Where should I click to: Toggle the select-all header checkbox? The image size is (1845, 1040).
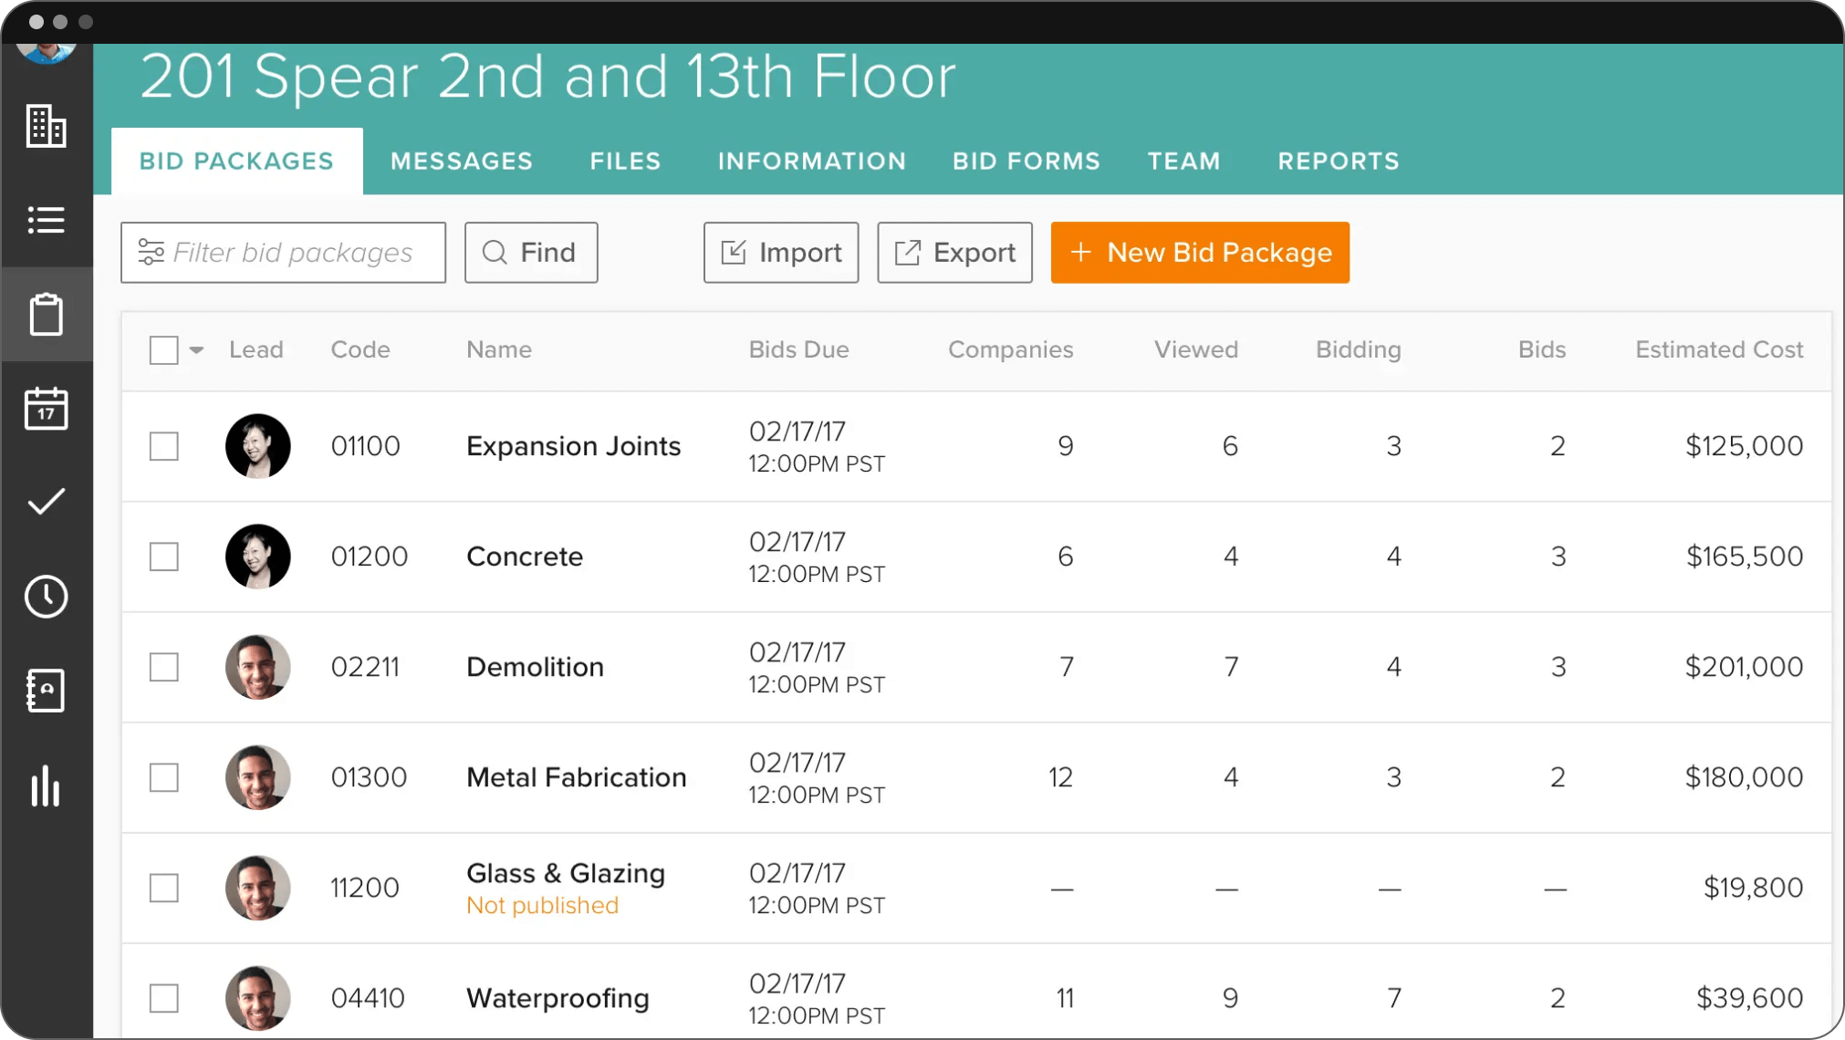(x=164, y=350)
